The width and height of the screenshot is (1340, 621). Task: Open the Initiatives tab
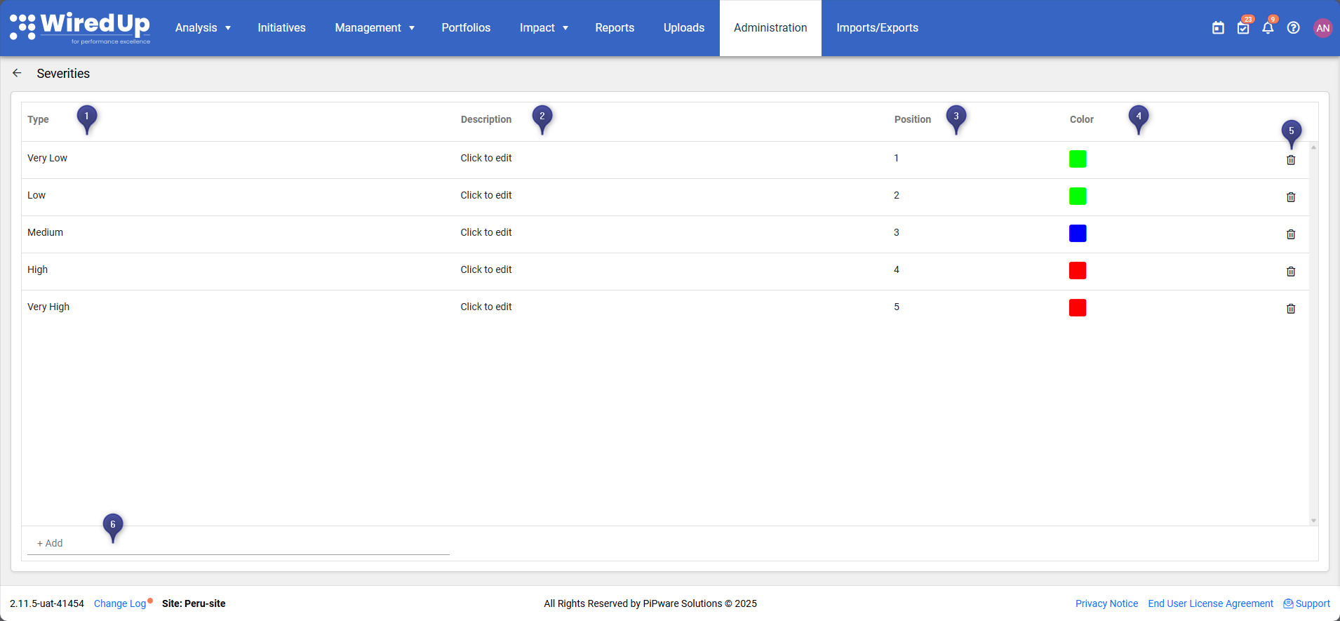click(281, 28)
